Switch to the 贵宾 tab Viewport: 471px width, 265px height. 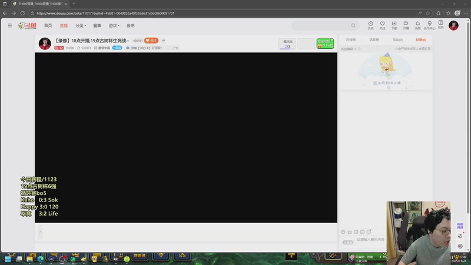coord(397,39)
